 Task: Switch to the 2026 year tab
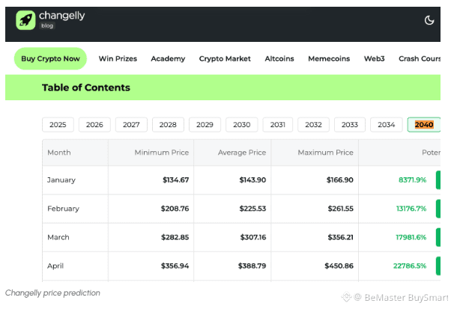(94, 125)
